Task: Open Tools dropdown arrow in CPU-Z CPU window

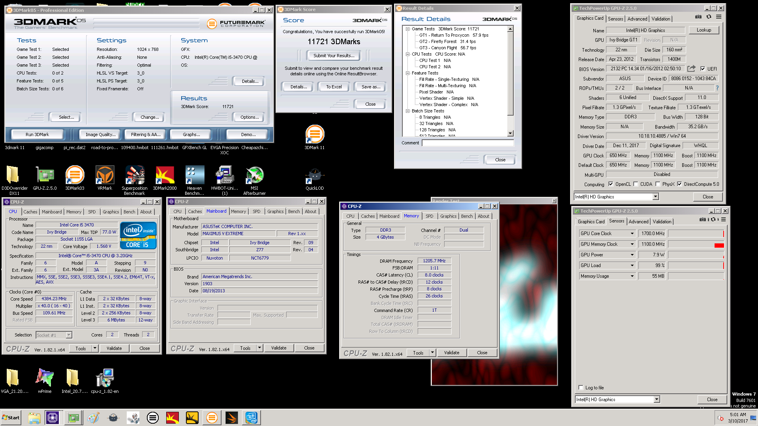Action: 95,348
